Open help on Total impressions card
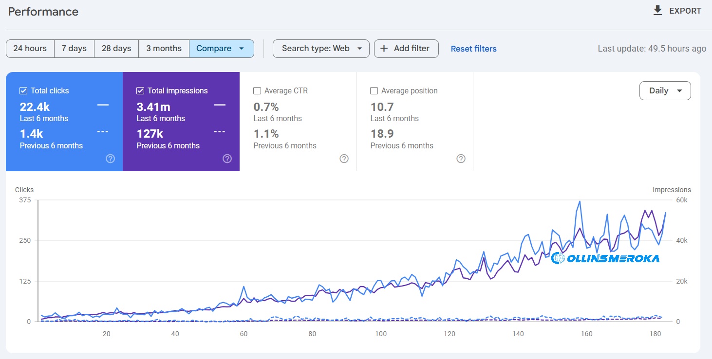712x359 pixels. 227,158
